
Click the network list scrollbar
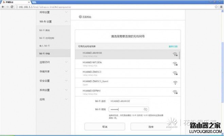[179, 55]
